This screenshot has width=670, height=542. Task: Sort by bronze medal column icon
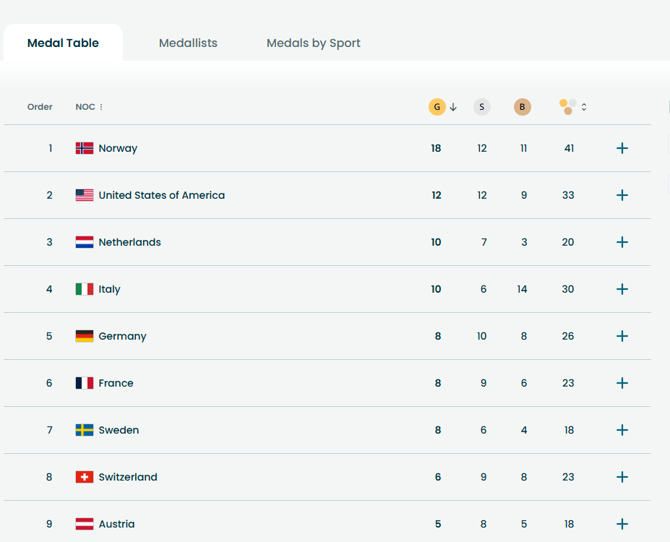[523, 107]
